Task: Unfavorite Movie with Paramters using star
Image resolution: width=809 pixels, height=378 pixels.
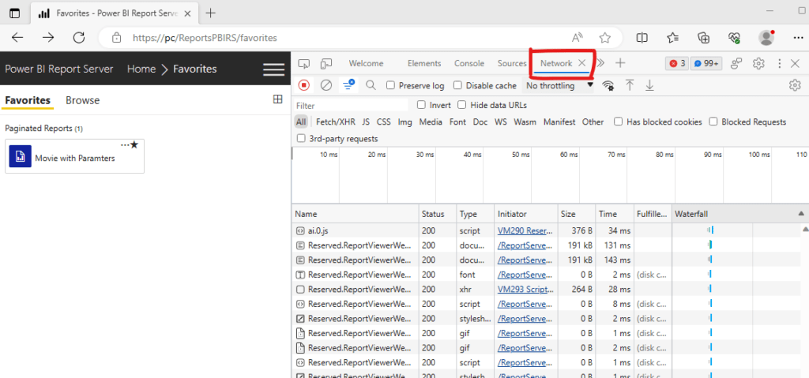Action: point(134,145)
